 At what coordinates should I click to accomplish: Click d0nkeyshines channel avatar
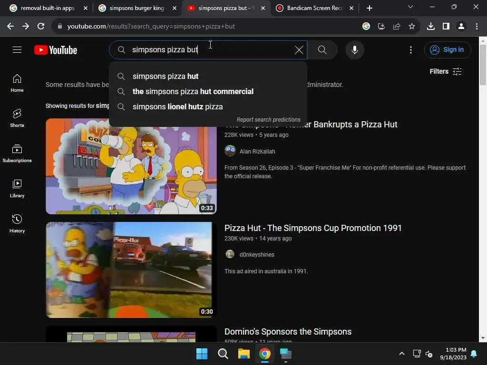[x=230, y=255]
